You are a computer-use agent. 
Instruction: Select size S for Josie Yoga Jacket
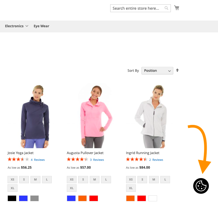coord(24,179)
